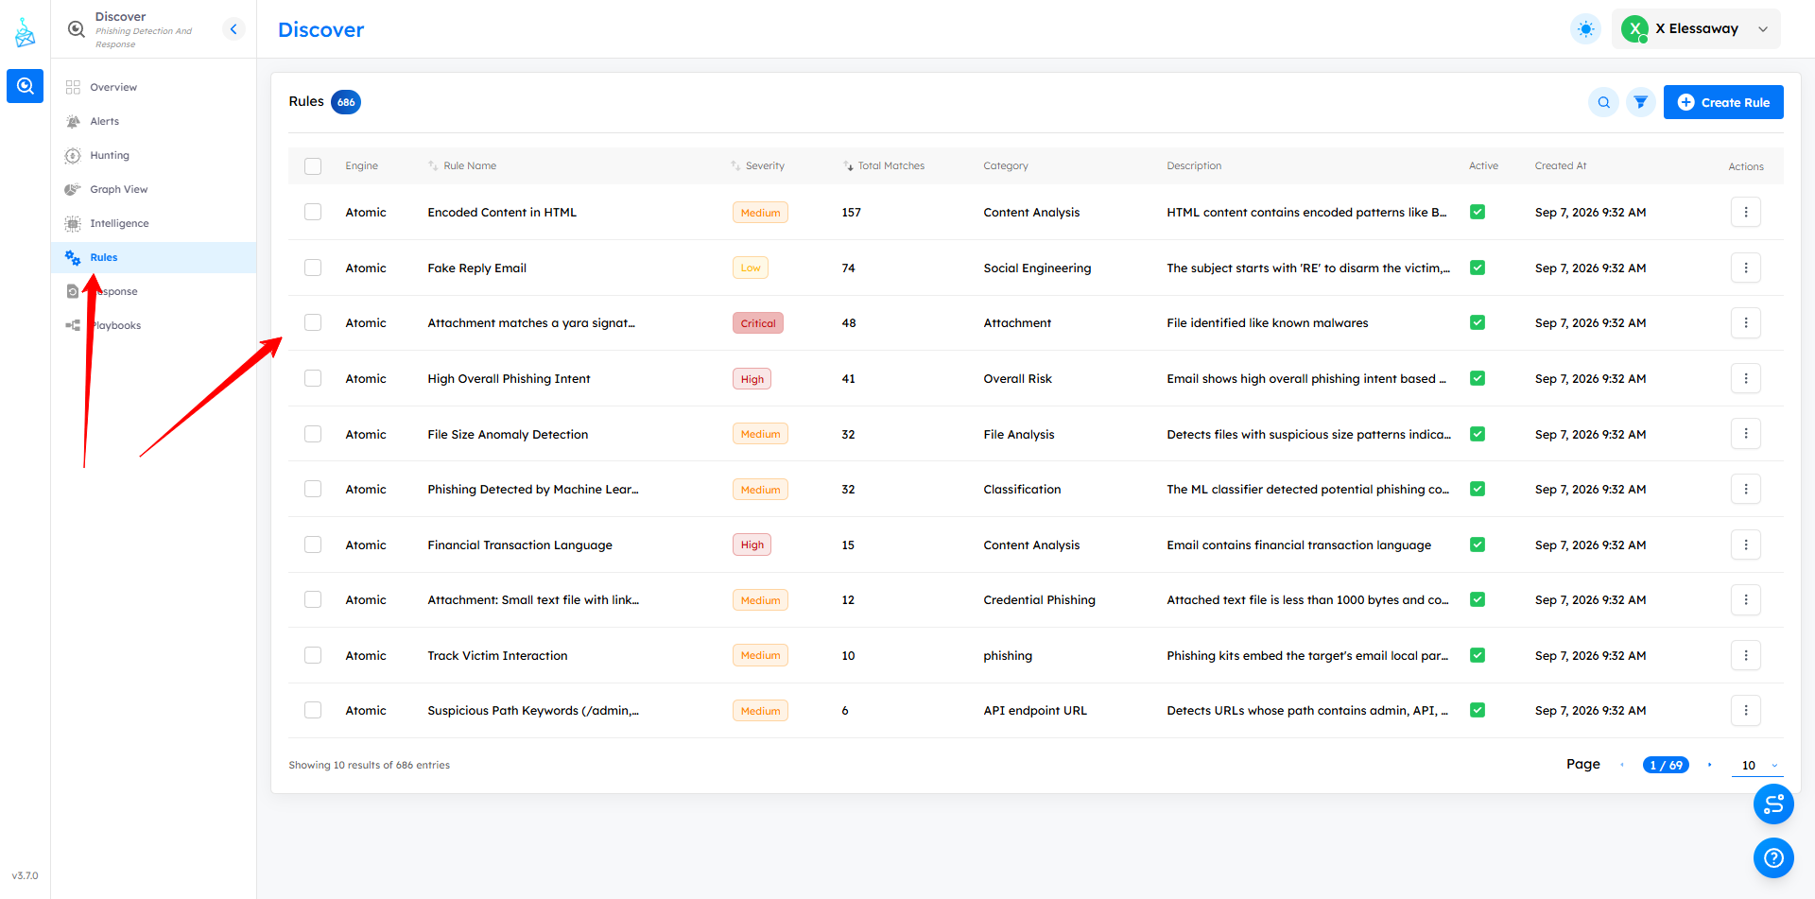Tick the select-all checkbox in the table header
This screenshot has height=899, width=1815.
pyautogui.click(x=313, y=166)
